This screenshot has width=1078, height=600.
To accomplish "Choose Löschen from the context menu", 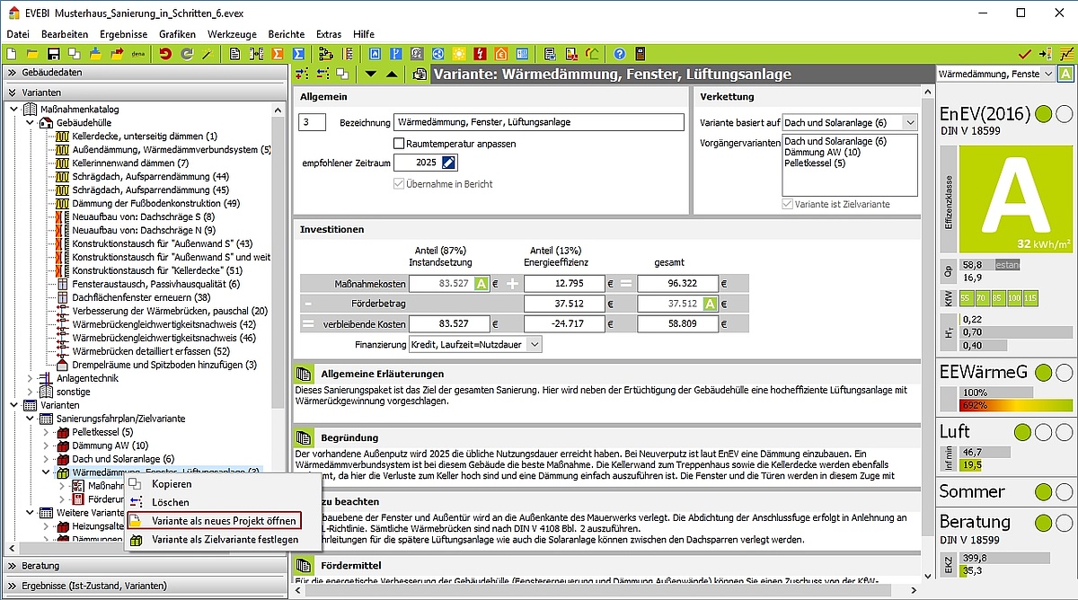I will (171, 502).
